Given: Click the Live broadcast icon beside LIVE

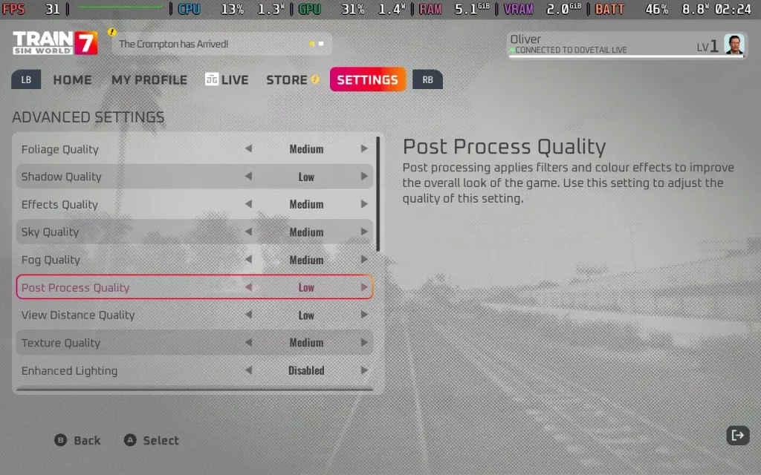Looking at the screenshot, I should tap(212, 79).
